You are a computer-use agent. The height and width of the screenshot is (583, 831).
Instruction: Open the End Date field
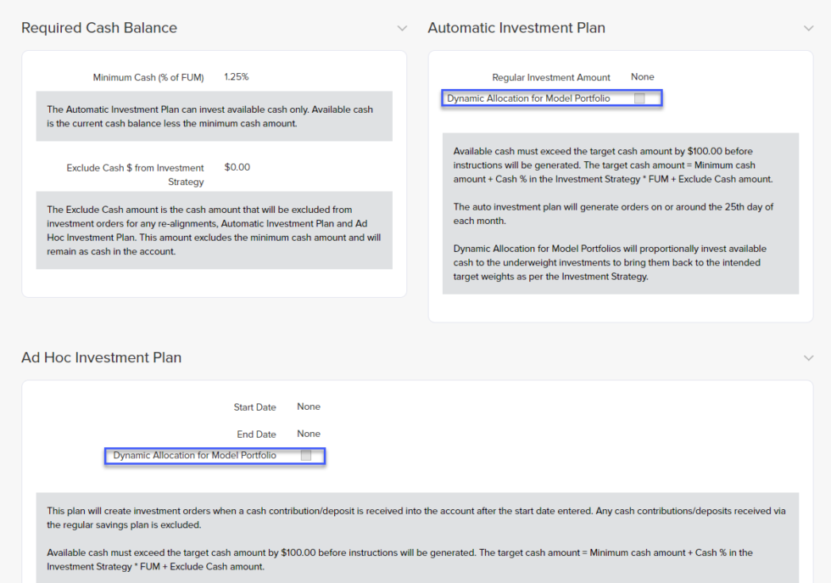(x=308, y=434)
